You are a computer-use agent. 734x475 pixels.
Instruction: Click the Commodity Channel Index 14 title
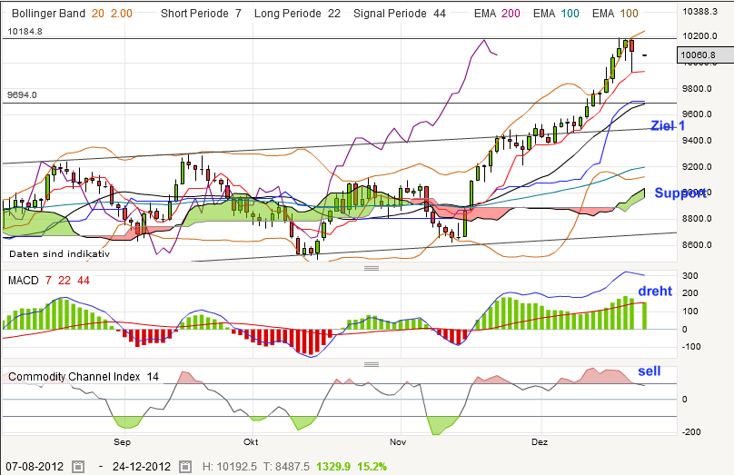click(84, 377)
